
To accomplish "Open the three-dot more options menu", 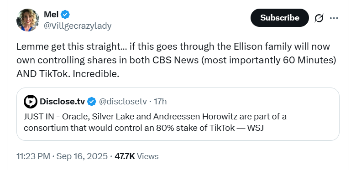I will (334, 18).
